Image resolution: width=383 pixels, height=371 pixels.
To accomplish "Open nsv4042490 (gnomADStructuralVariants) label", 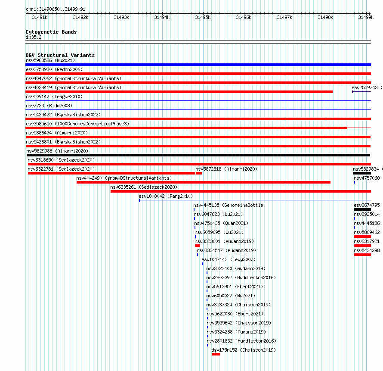I will tap(124, 178).
